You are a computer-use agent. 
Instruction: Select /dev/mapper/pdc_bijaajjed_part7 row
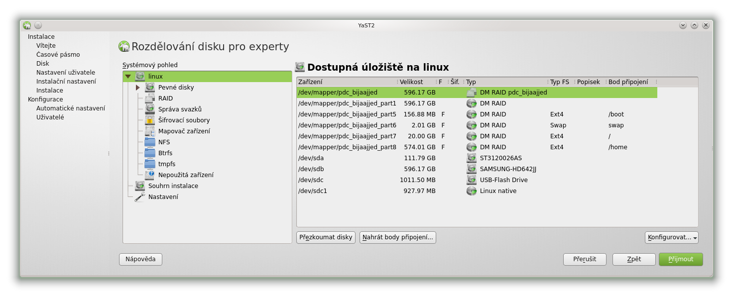[477, 136]
